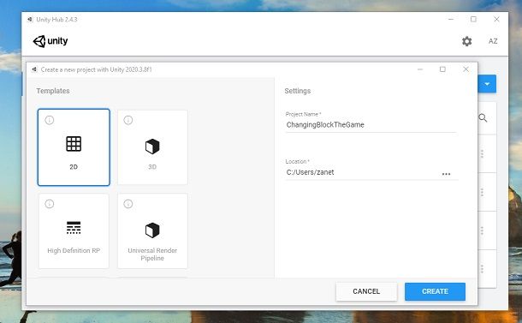This screenshot has width=522, height=323.
Task: Close the Unity Hub 2.4.3 window
Action: tap(496, 20)
